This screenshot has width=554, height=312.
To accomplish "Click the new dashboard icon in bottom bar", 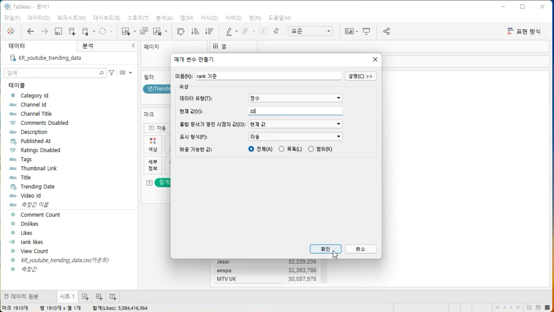I will (x=99, y=297).
